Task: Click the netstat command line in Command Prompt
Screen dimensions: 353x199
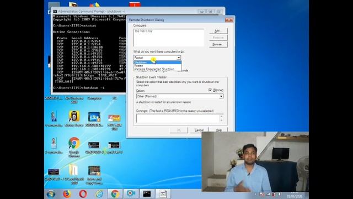Action: coord(74,26)
